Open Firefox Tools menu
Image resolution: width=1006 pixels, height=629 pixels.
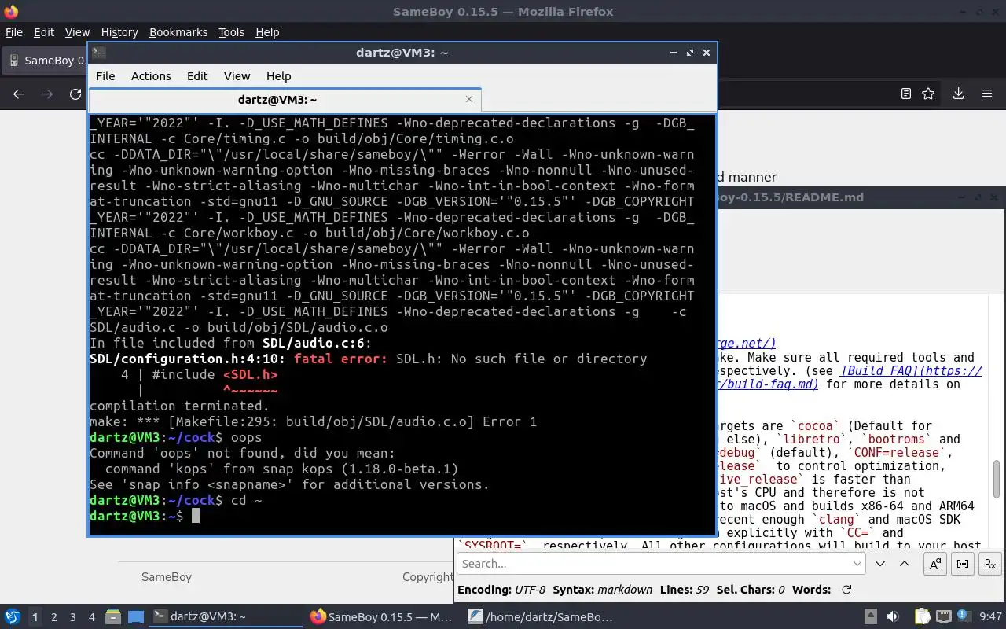coord(232,32)
